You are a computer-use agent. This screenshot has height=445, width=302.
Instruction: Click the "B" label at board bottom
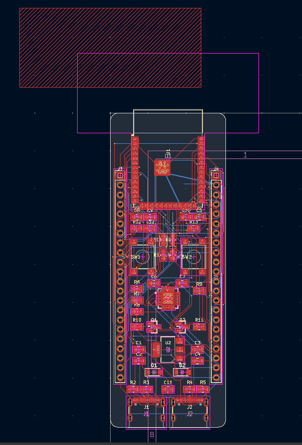152,435
